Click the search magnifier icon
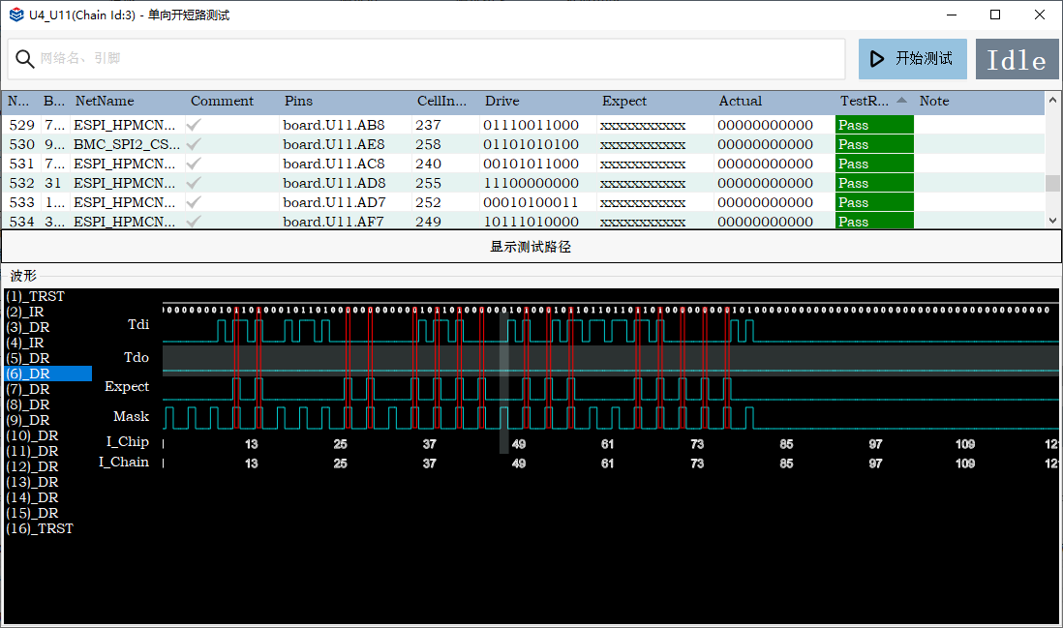The image size is (1063, 628). pyautogui.click(x=24, y=59)
